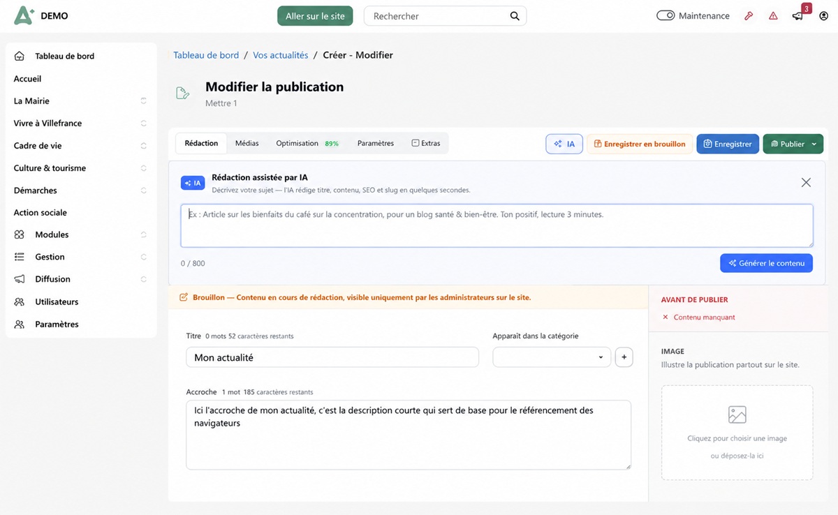This screenshot has width=838, height=515.
Task: Open the key access icon
Action: tap(749, 16)
